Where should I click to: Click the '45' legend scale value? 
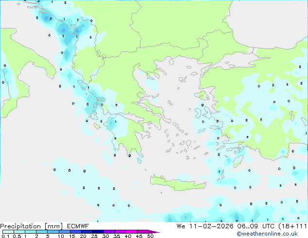[x=139, y=236]
